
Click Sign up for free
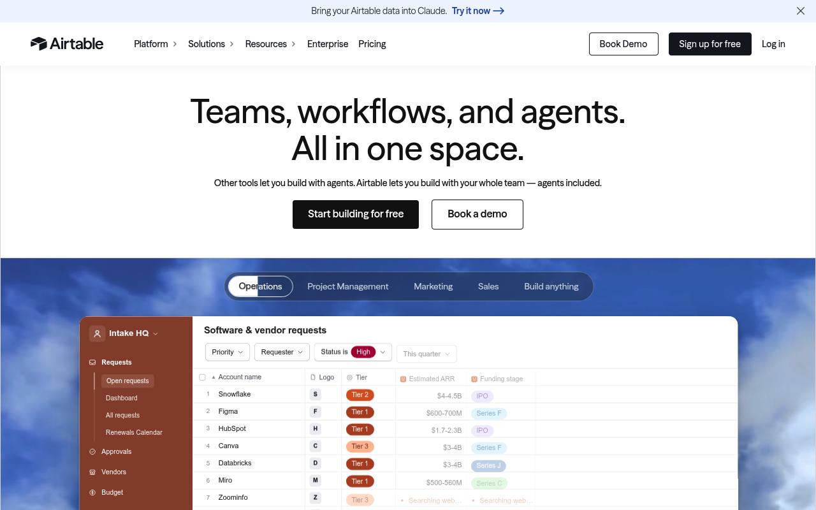(x=710, y=44)
